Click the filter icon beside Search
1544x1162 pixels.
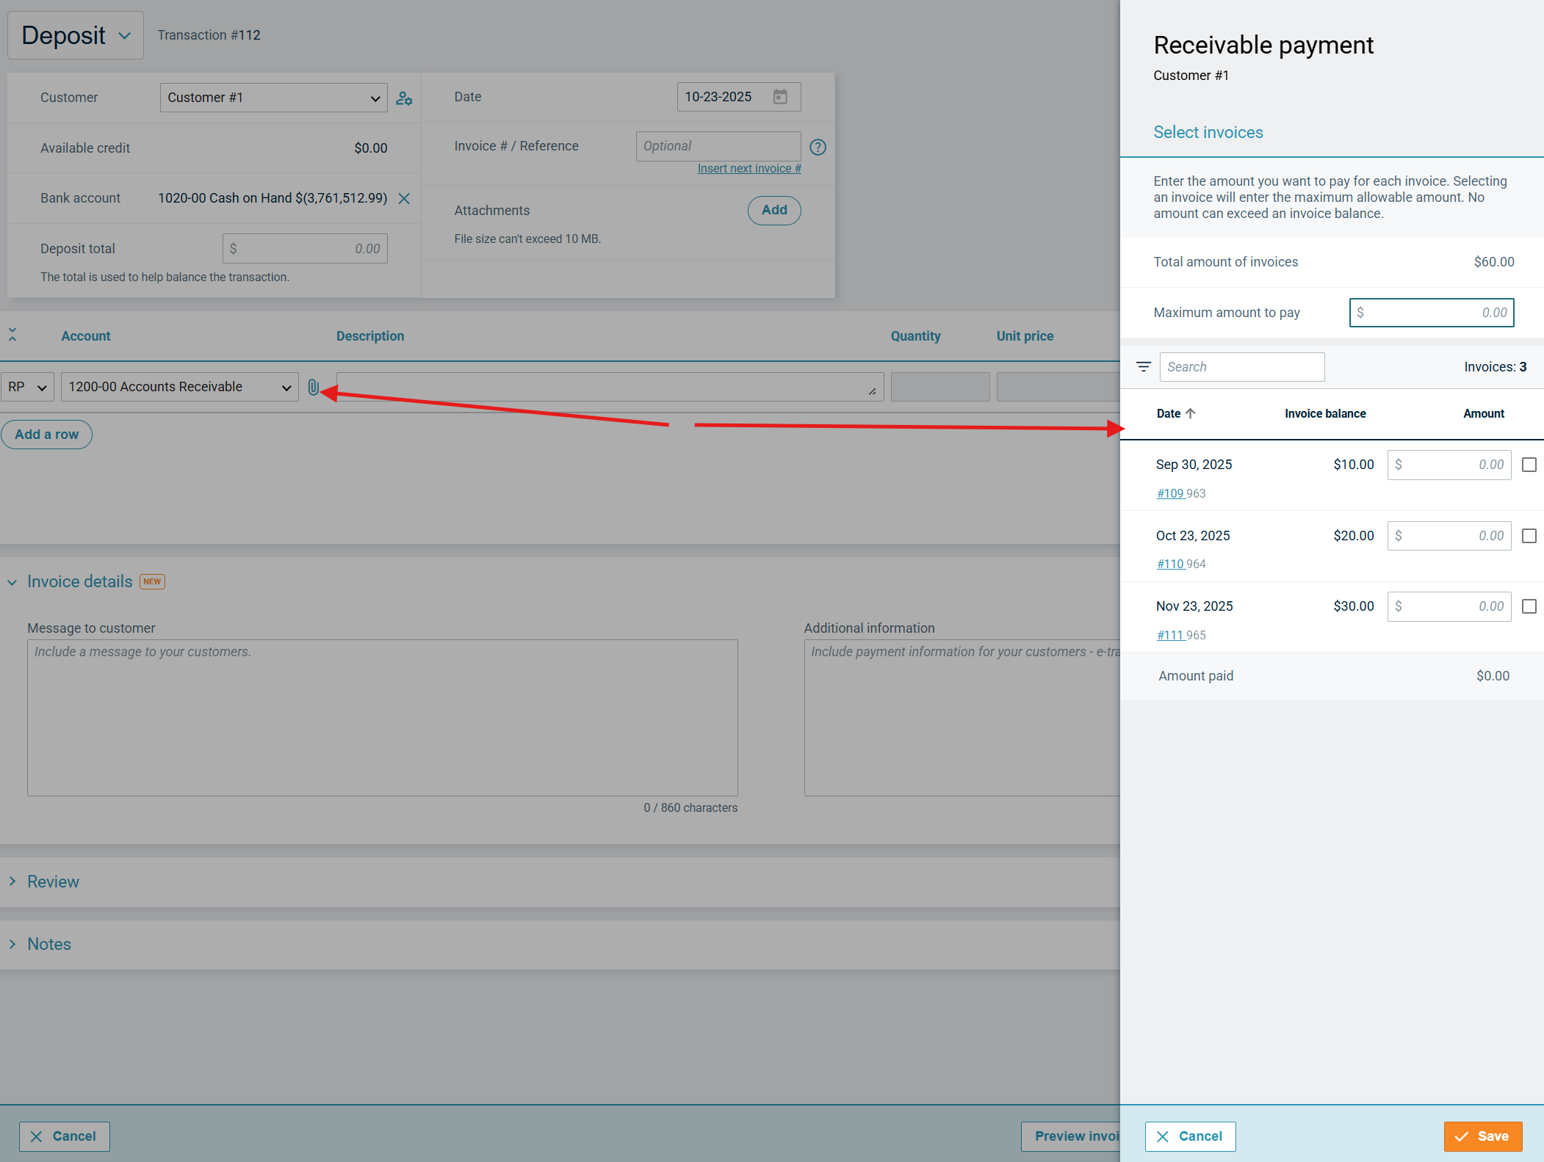click(x=1144, y=367)
